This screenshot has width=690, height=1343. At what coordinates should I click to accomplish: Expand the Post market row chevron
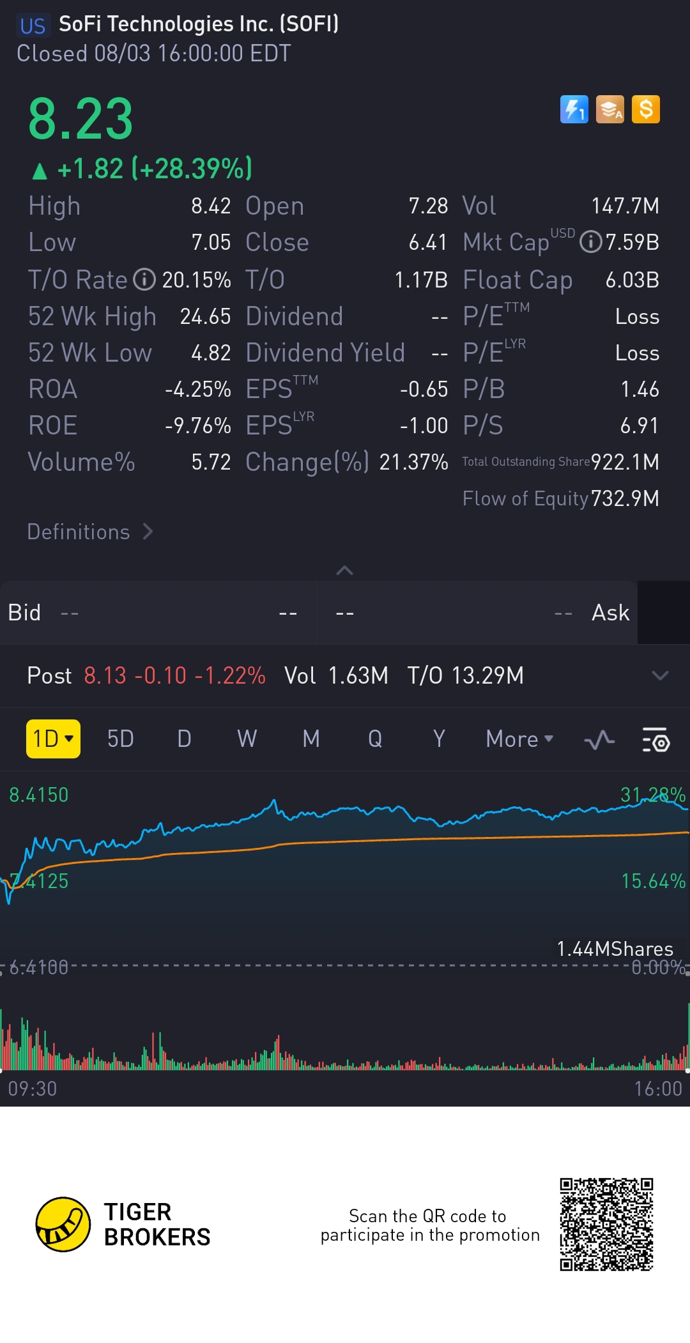[x=660, y=675]
